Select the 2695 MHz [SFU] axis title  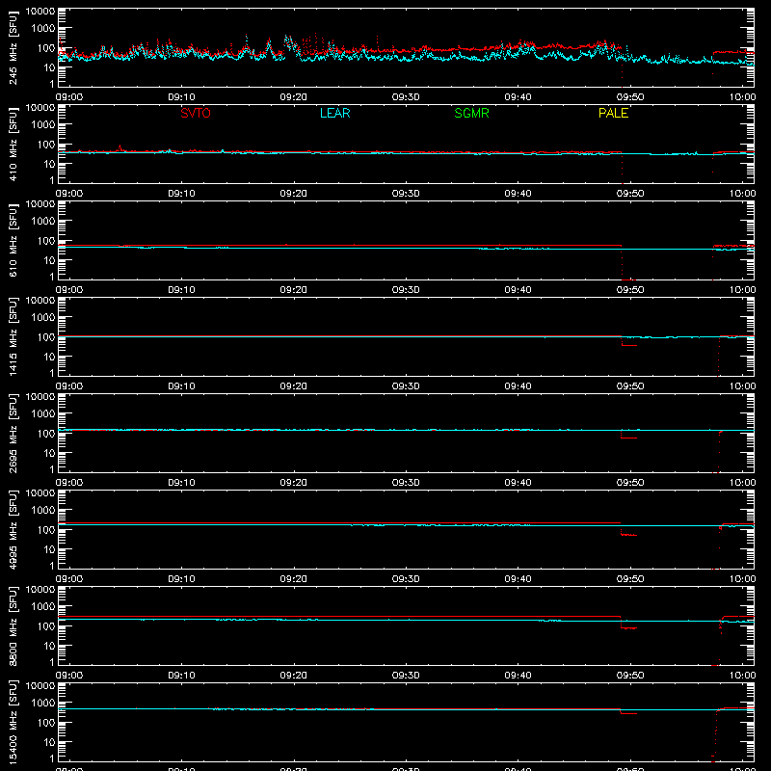click(13, 433)
